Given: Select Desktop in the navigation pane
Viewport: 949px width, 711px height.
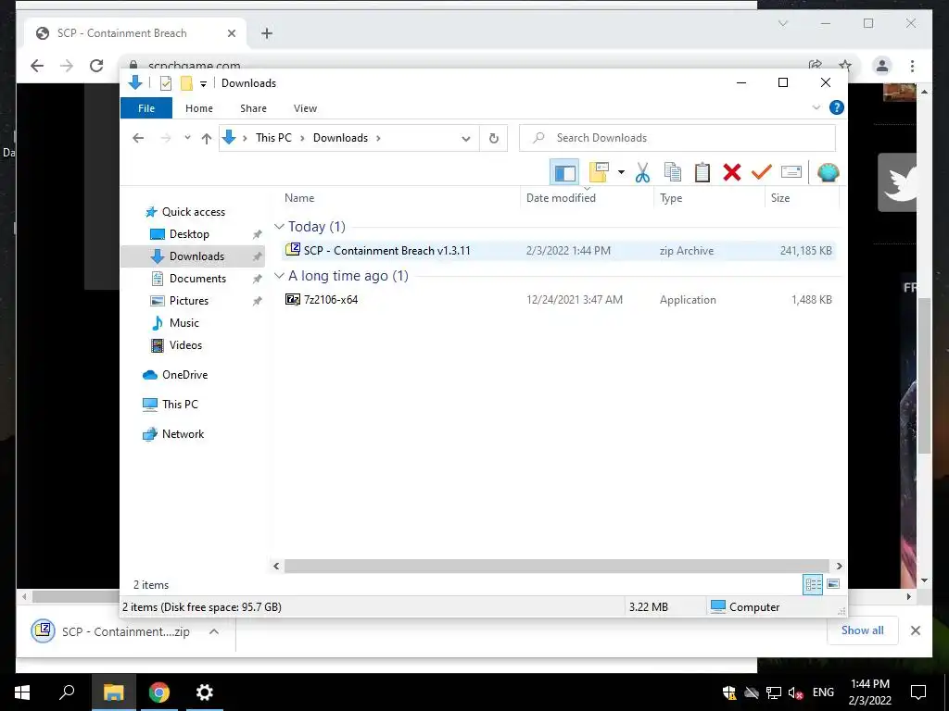Looking at the screenshot, I should (189, 234).
